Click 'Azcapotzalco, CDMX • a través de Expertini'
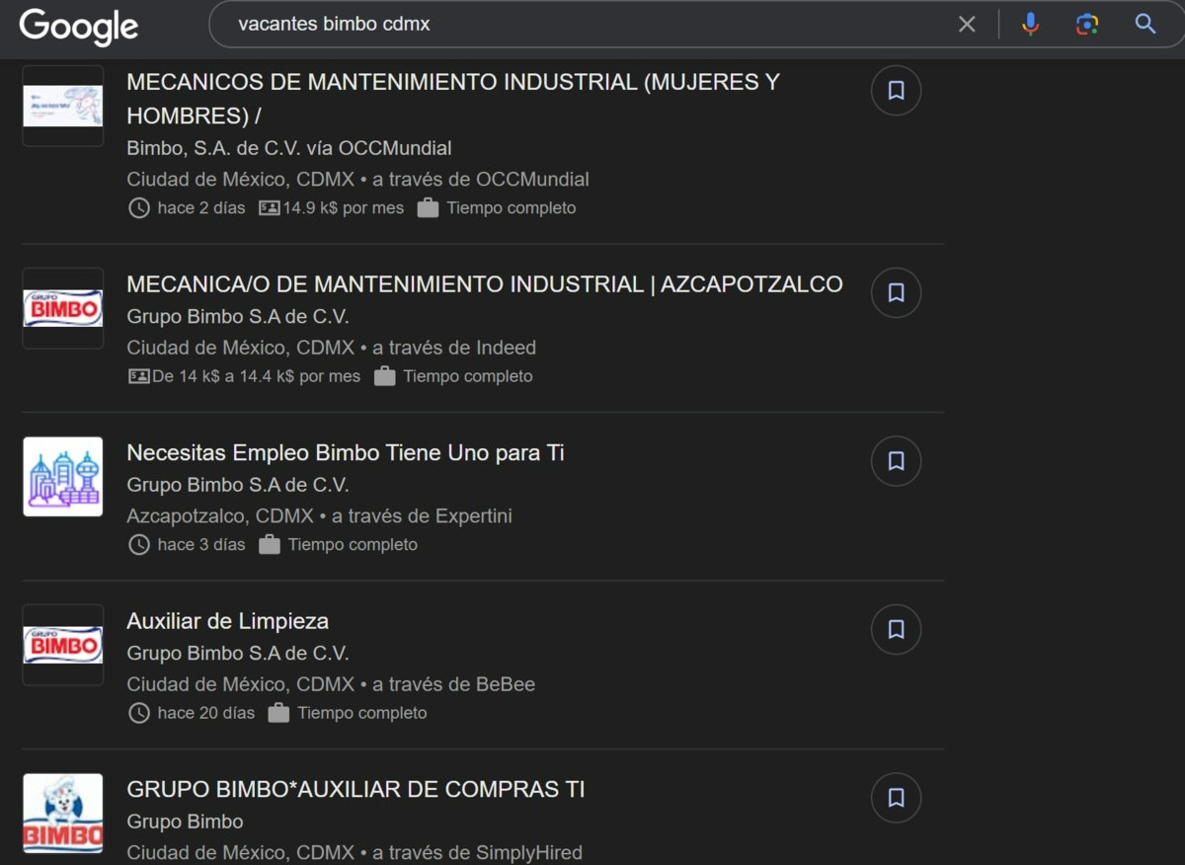The width and height of the screenshot is (1185, 865). pyautogui.click(x=319, y=515)
